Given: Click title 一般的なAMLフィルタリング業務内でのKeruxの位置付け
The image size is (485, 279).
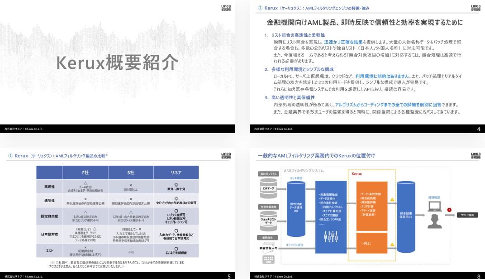Looking at the screenshot, I should click(x=316, y=155).
